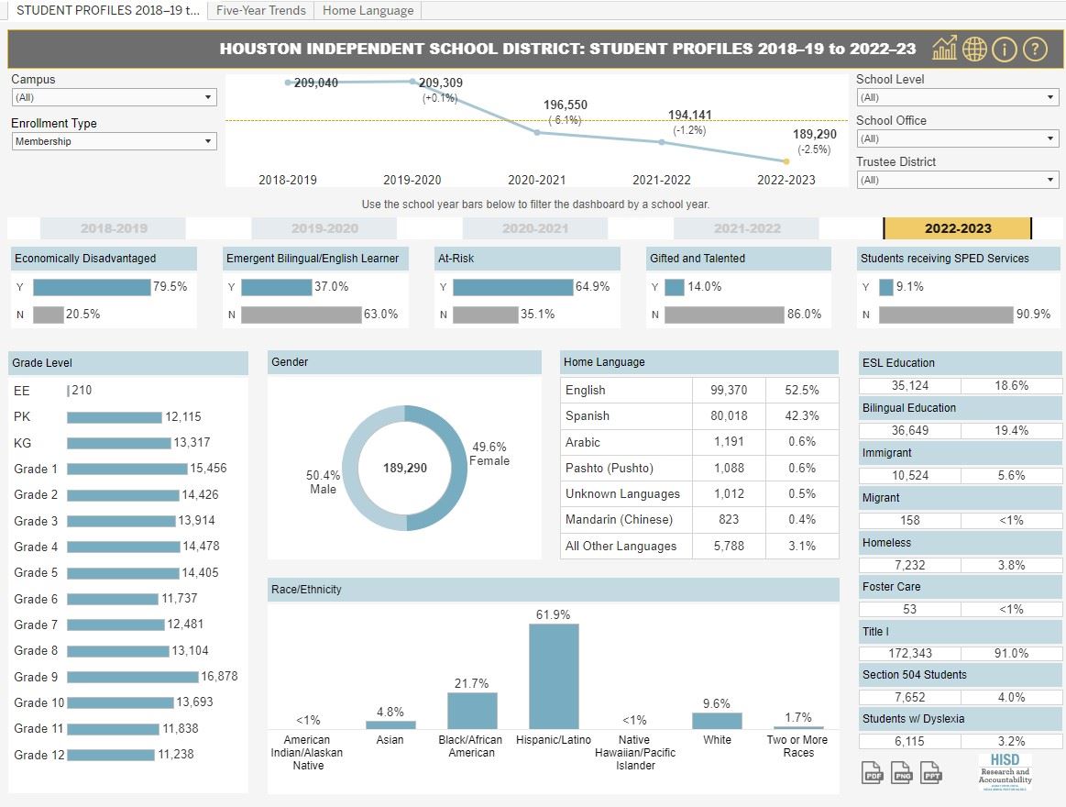
Task: Filter by the 2020-2021 school year bar
Action: coord(535,228)
